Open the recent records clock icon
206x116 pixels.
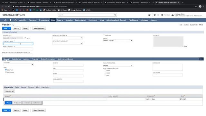click(x=5, y=20)
